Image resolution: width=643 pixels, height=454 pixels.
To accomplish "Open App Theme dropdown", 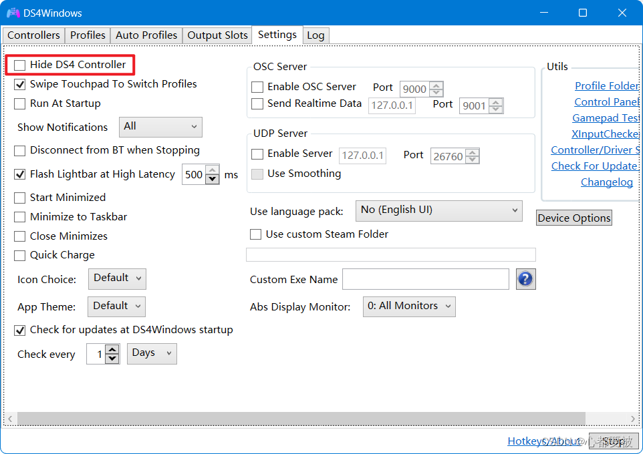I will coord(116,306).
